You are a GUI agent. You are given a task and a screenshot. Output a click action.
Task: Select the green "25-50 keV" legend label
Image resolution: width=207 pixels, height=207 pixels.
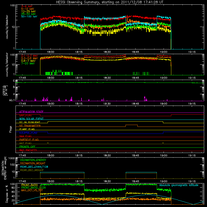tap(28, 14)
